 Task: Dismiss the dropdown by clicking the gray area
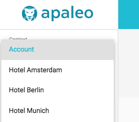pos(129,64)
